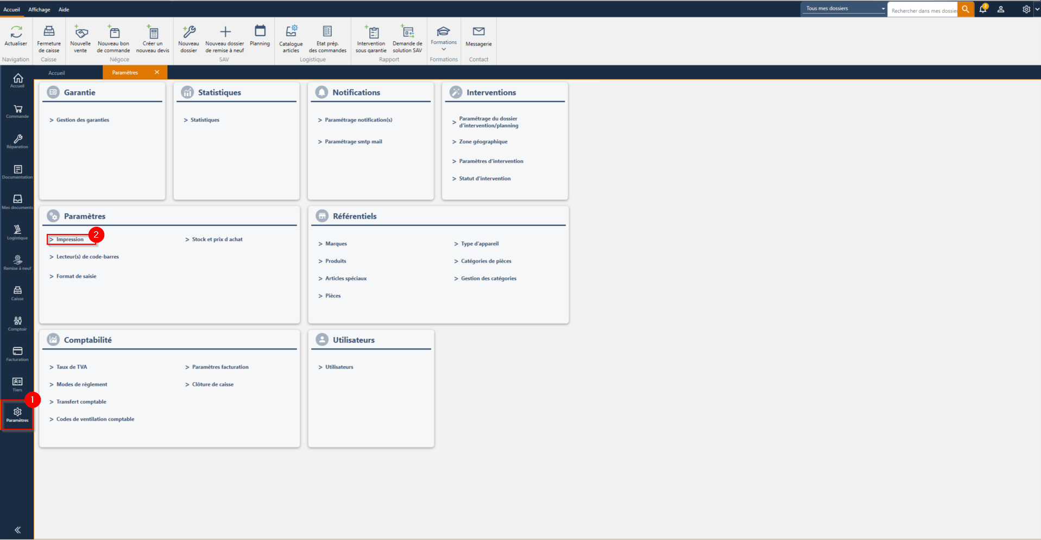The image size is (1041, 540).
Task: Open Paramètres in sidebar
Action: (x=17, y=415)
